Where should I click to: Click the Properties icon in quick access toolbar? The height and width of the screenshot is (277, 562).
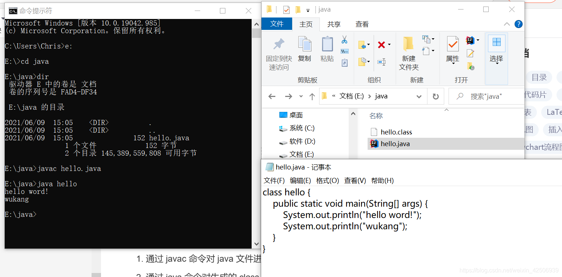287,10
